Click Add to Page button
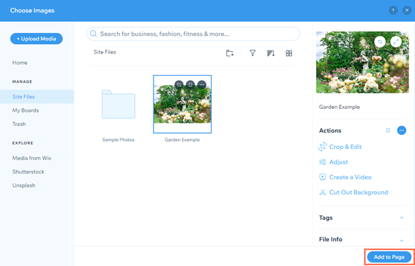This screenshot has width=415, height=266. [389, 257]
